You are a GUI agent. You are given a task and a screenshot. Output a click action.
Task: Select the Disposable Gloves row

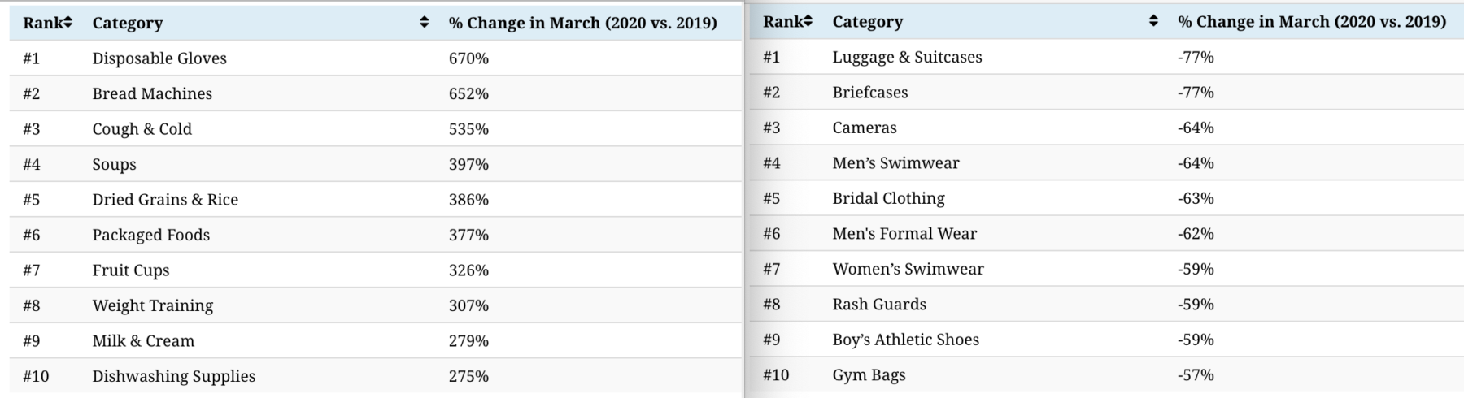(x=376, y=58)
